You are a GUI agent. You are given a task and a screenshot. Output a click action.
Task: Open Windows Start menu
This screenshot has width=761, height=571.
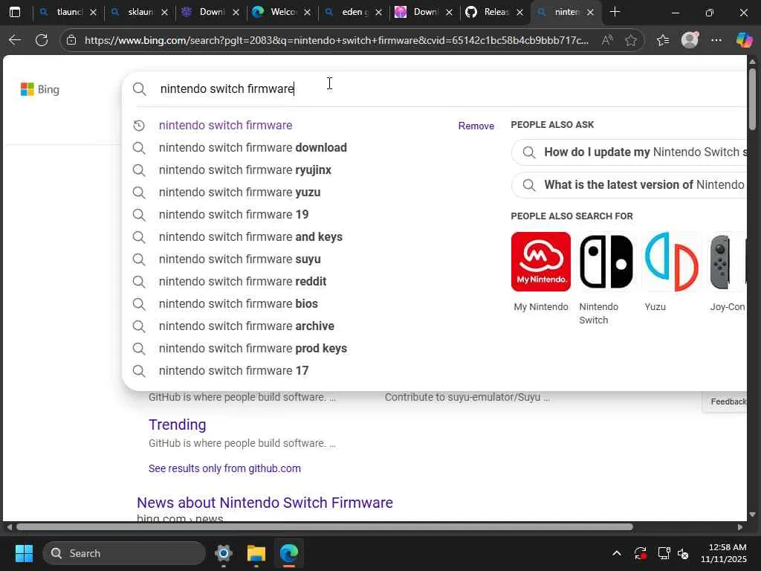24,553
